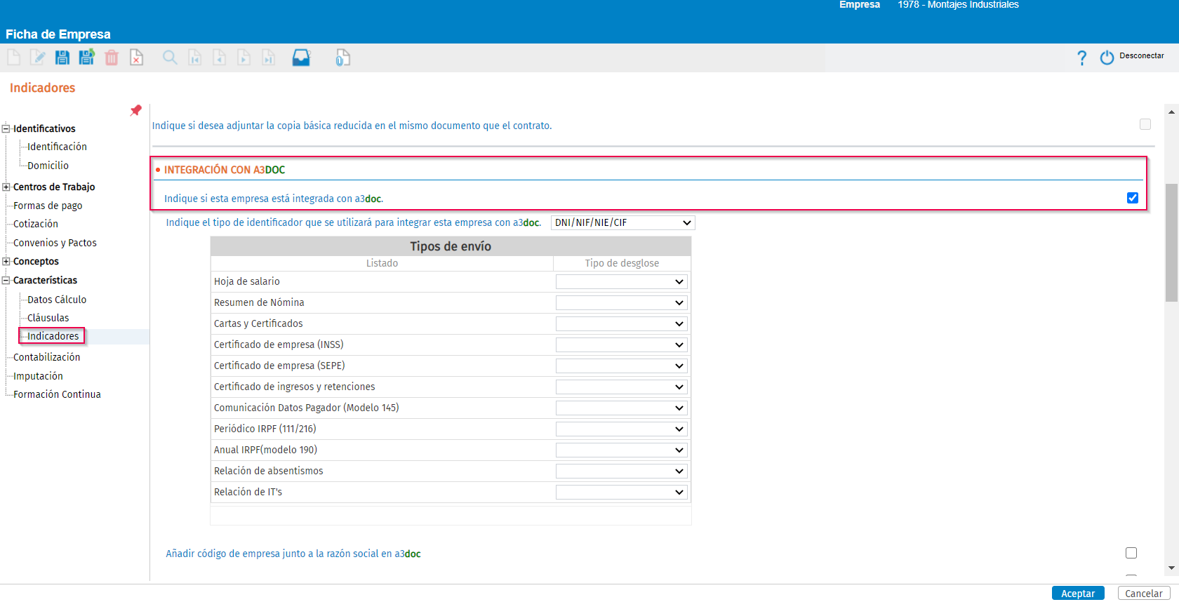The image size is (1179, 602).
Task: Click the document with paperclip attachment icon
Action: click(342, 58)
